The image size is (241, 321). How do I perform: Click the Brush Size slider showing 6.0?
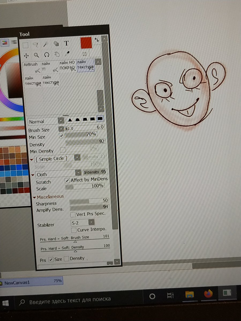pos(85,128)
